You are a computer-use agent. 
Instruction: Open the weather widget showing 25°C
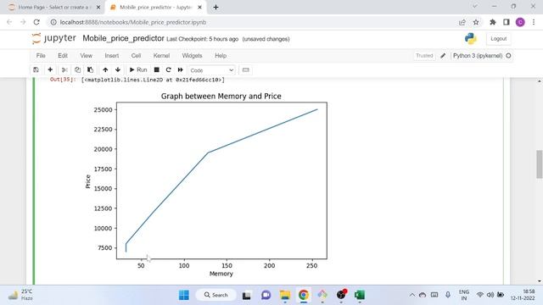(x=20, y=295)
